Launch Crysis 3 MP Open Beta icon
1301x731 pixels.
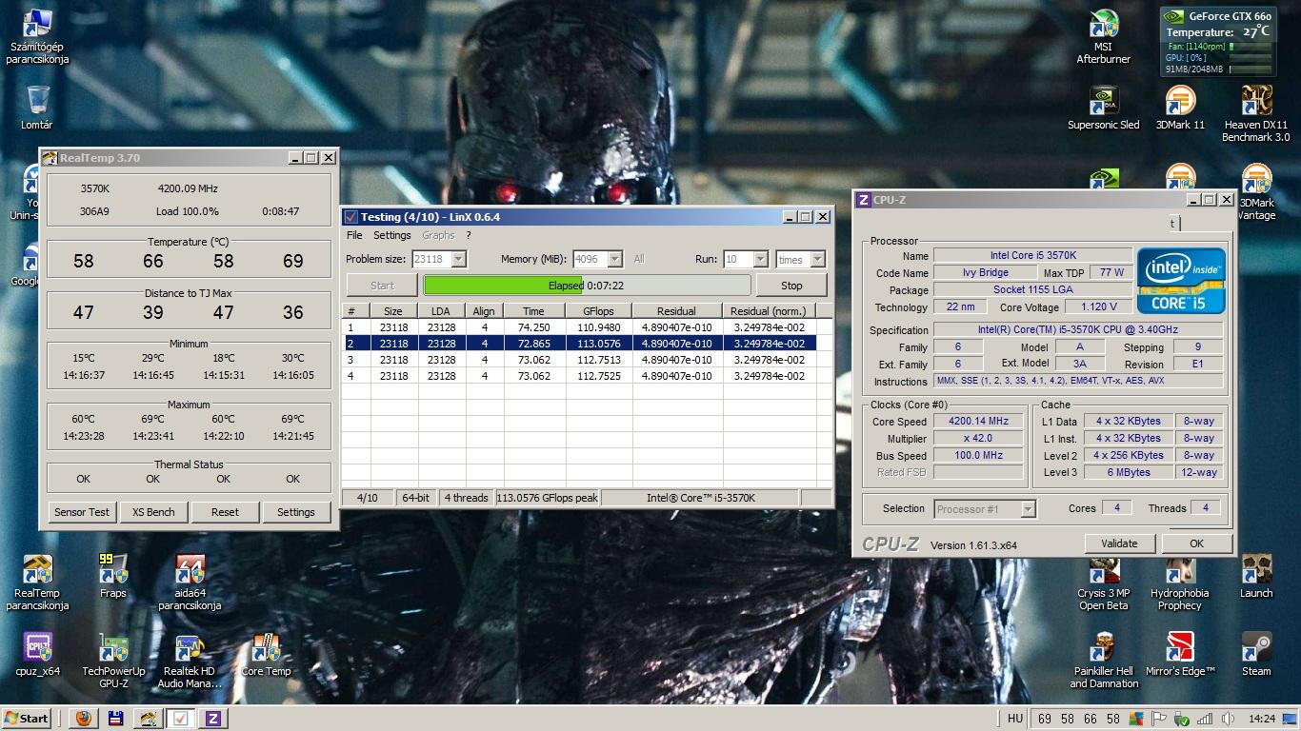tap(1104, 583)
